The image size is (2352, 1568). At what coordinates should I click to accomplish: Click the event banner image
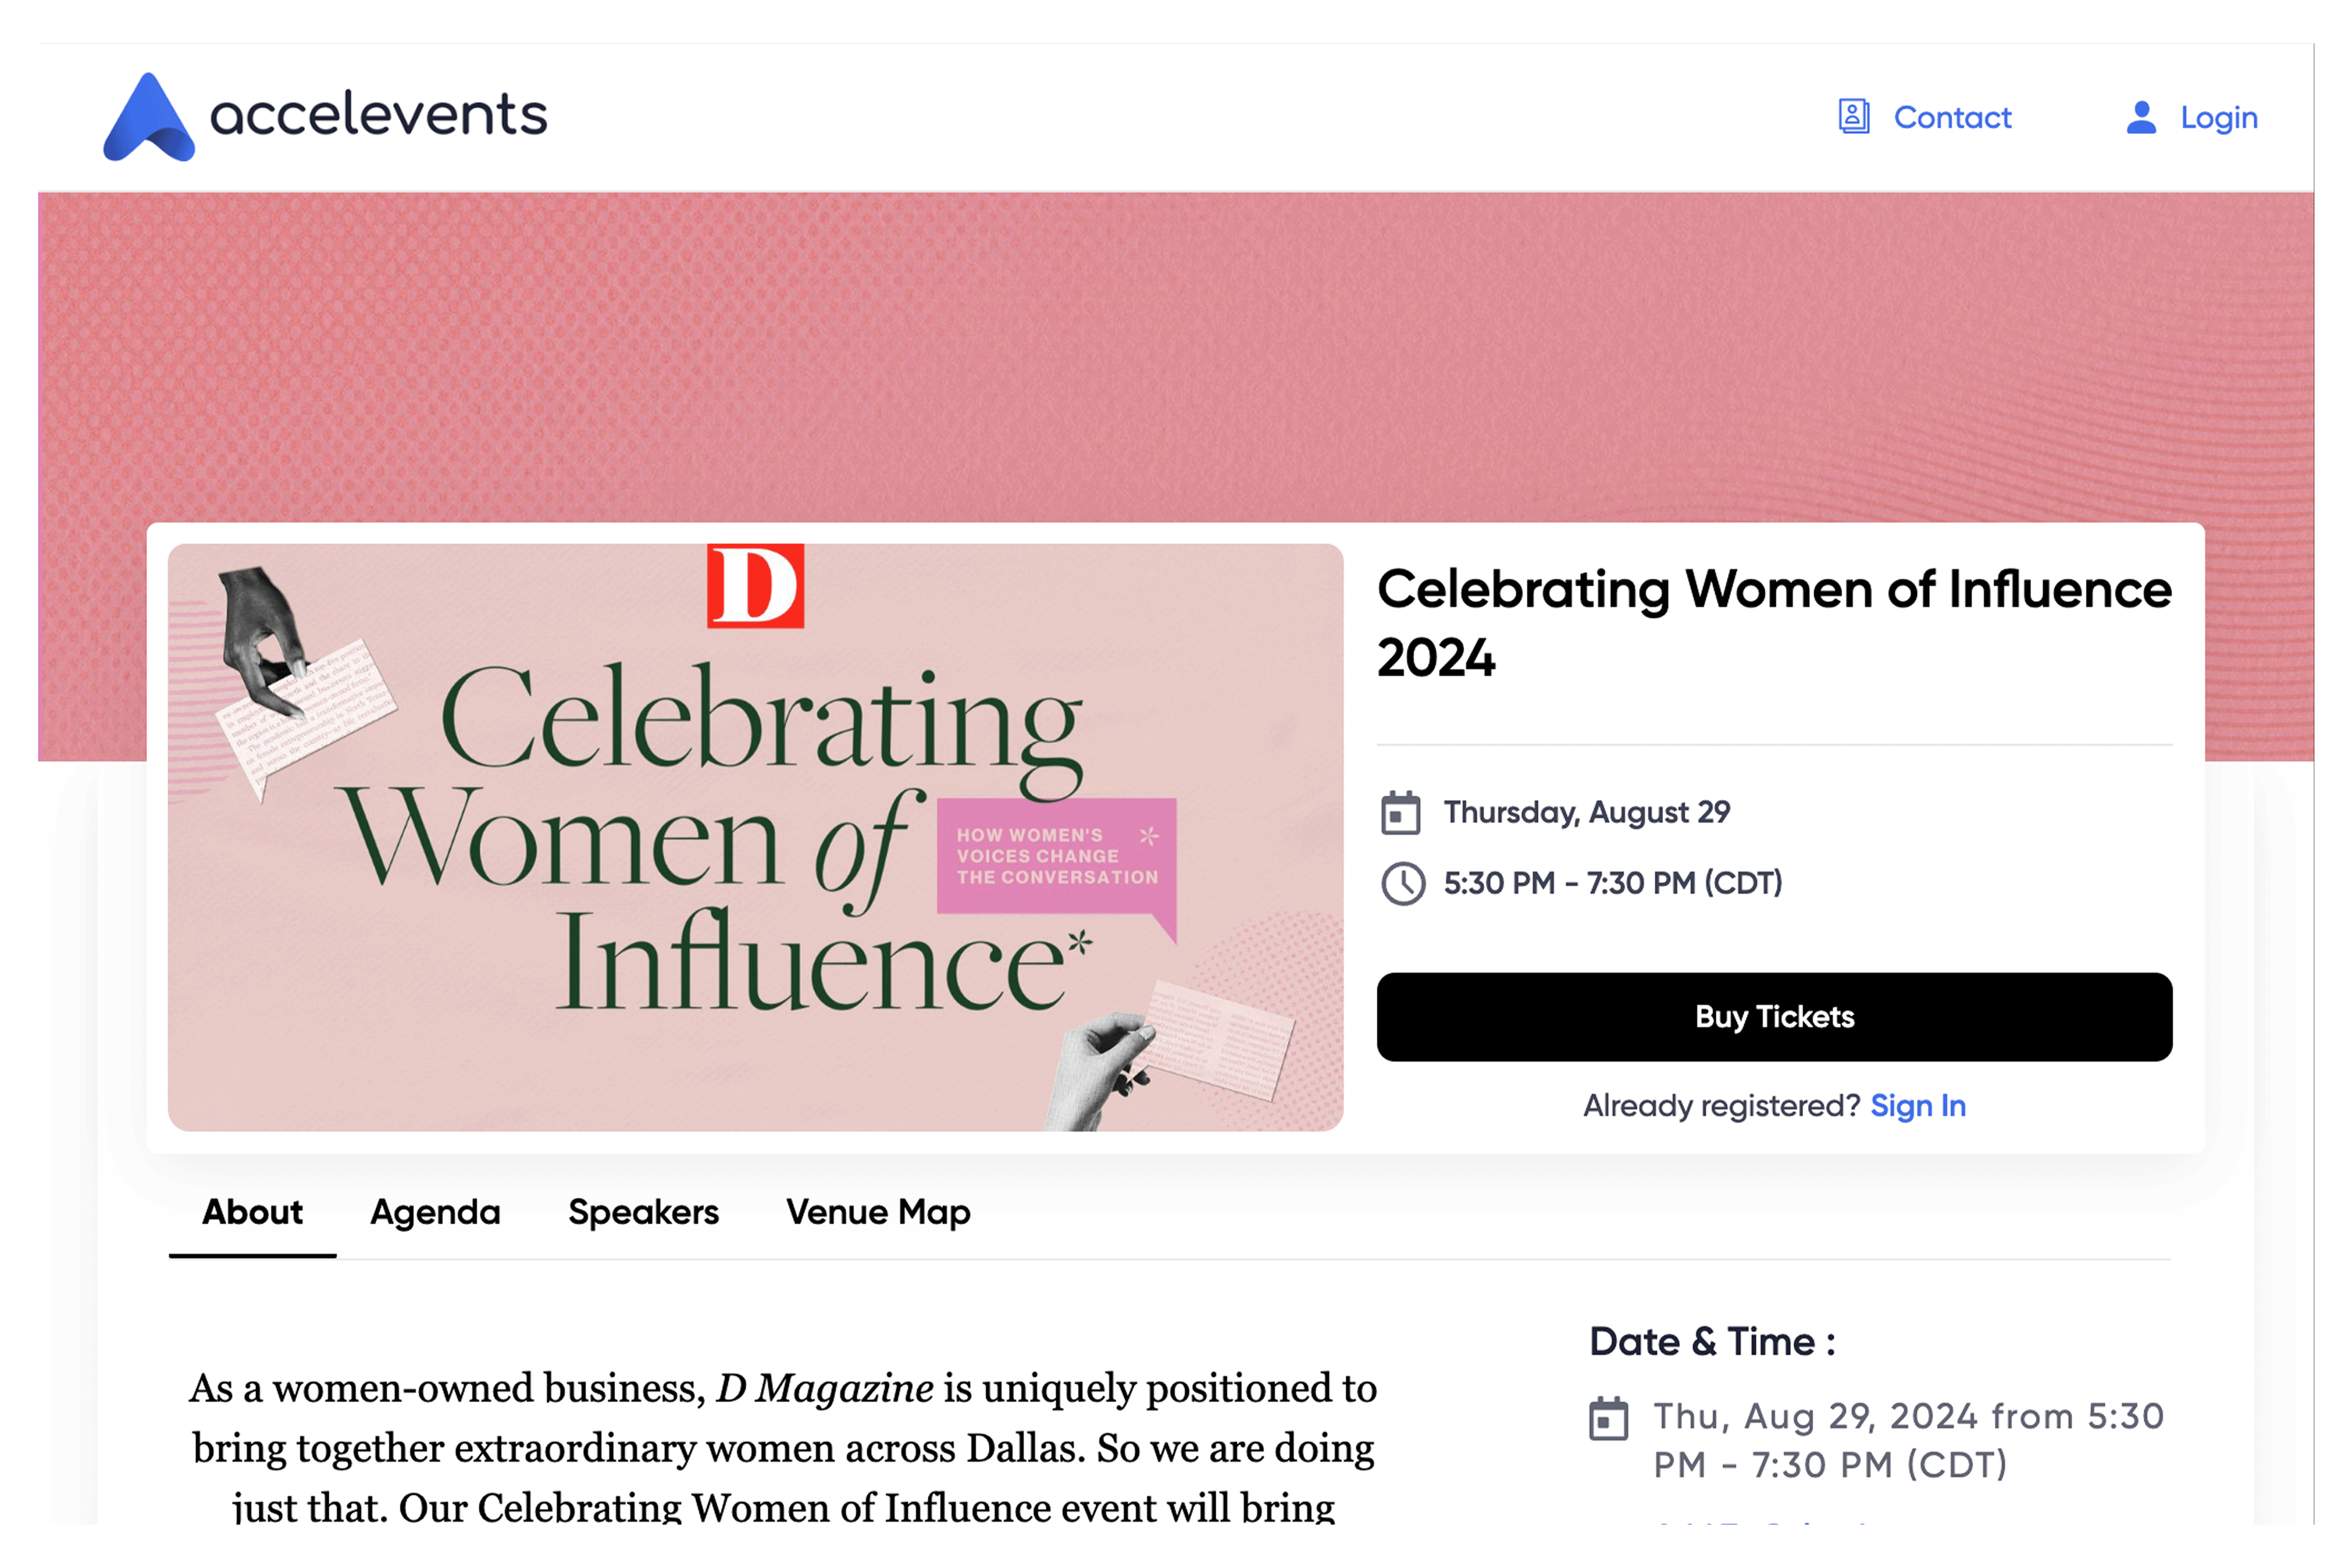(x=755, y=837)
